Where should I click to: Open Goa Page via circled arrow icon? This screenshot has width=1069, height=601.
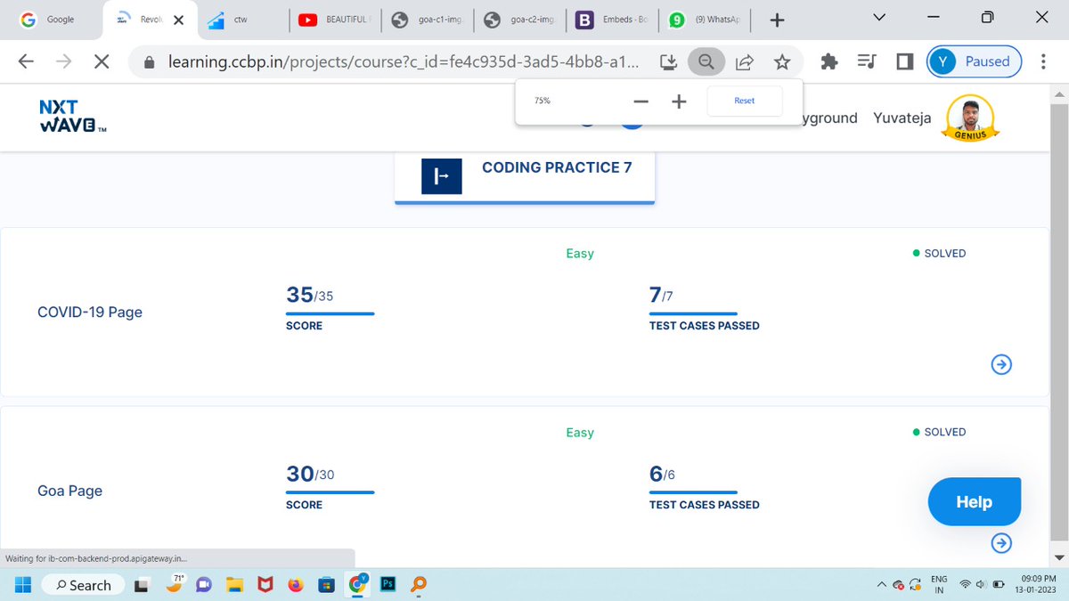point(1001,543)
